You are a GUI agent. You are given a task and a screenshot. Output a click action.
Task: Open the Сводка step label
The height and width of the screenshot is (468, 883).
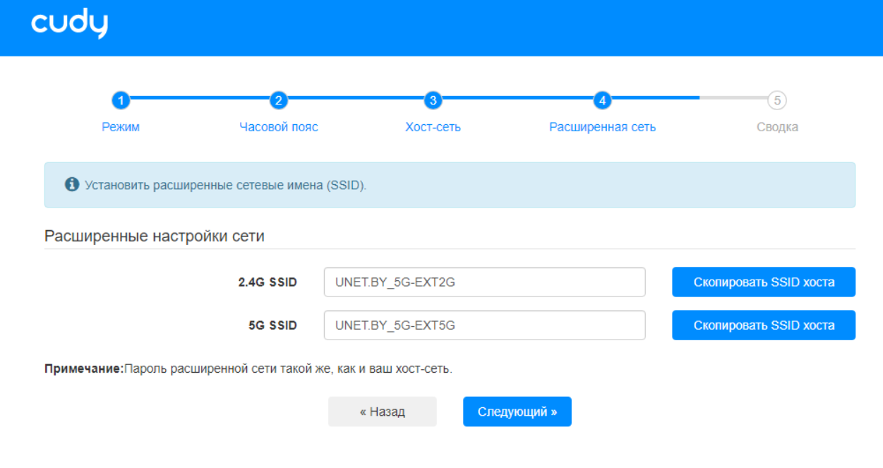click(x=777, y=127)
